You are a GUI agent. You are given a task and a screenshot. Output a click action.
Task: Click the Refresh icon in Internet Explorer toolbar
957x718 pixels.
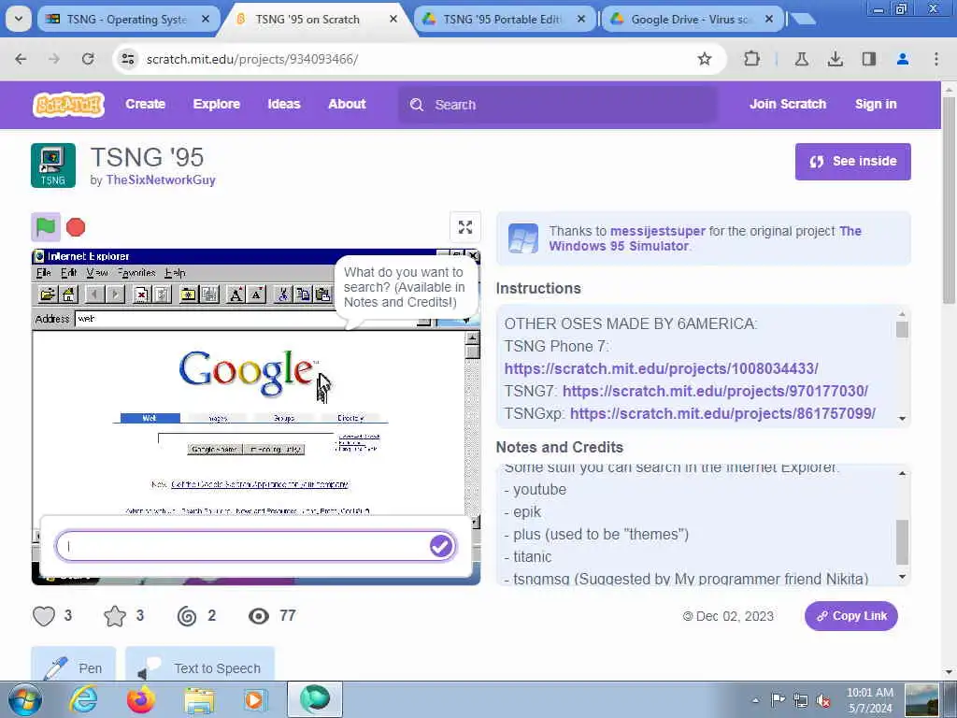162,294
